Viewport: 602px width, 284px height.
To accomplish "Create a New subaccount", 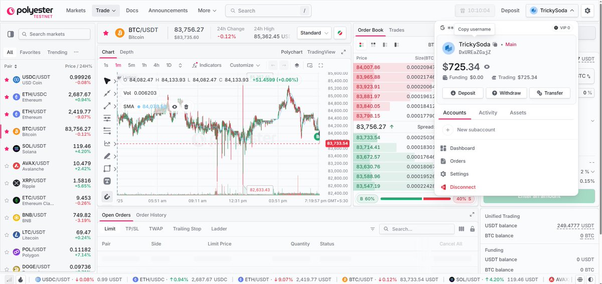I will [470, 130].
